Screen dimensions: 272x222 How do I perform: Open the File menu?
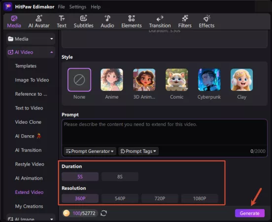point(61,7)
